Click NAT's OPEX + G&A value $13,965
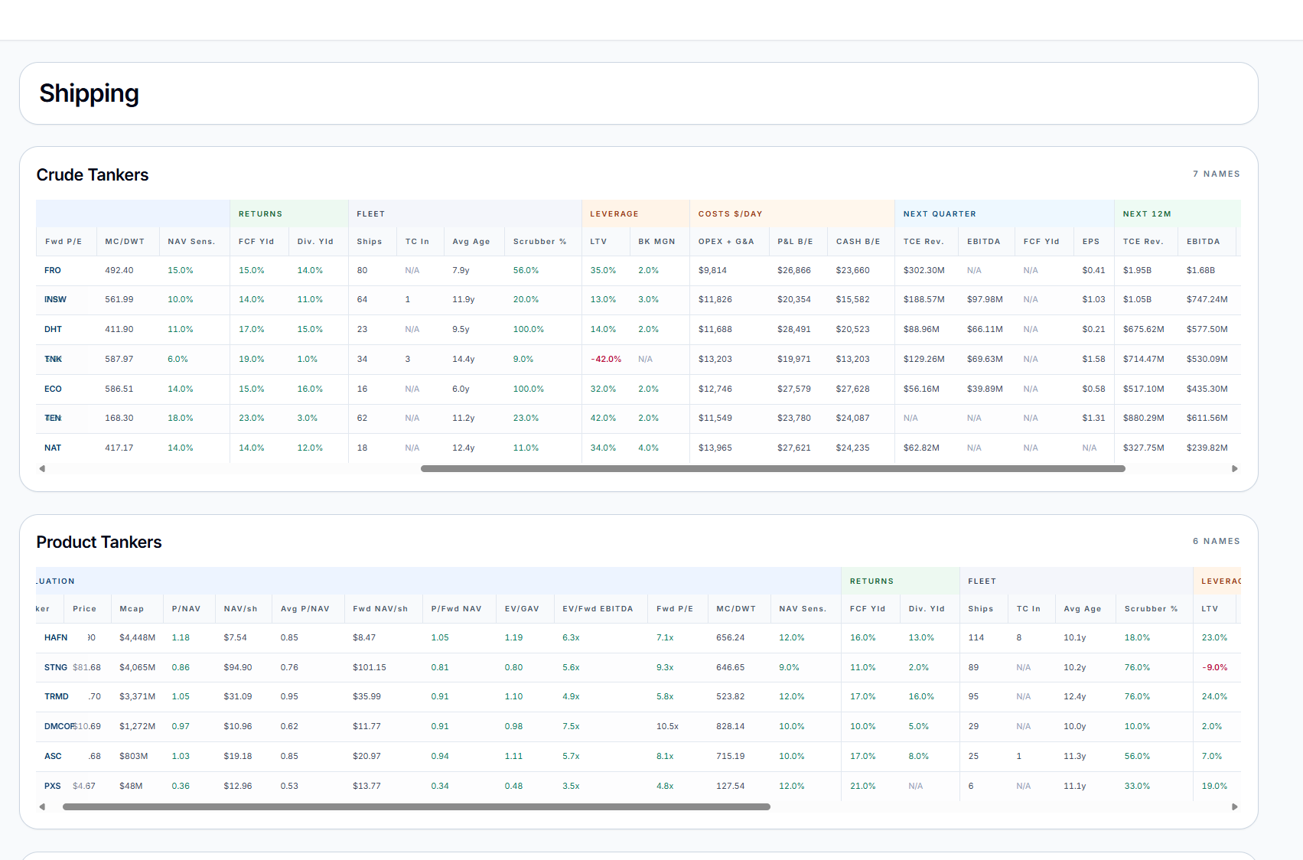This screenshot has width=1303, height=860. click(715, 448)
